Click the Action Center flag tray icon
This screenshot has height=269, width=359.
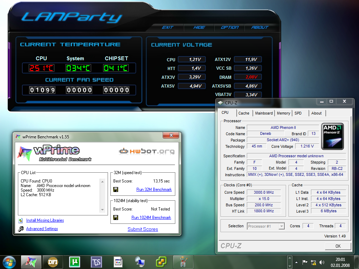pyautogui.click(x=305, y=262)
